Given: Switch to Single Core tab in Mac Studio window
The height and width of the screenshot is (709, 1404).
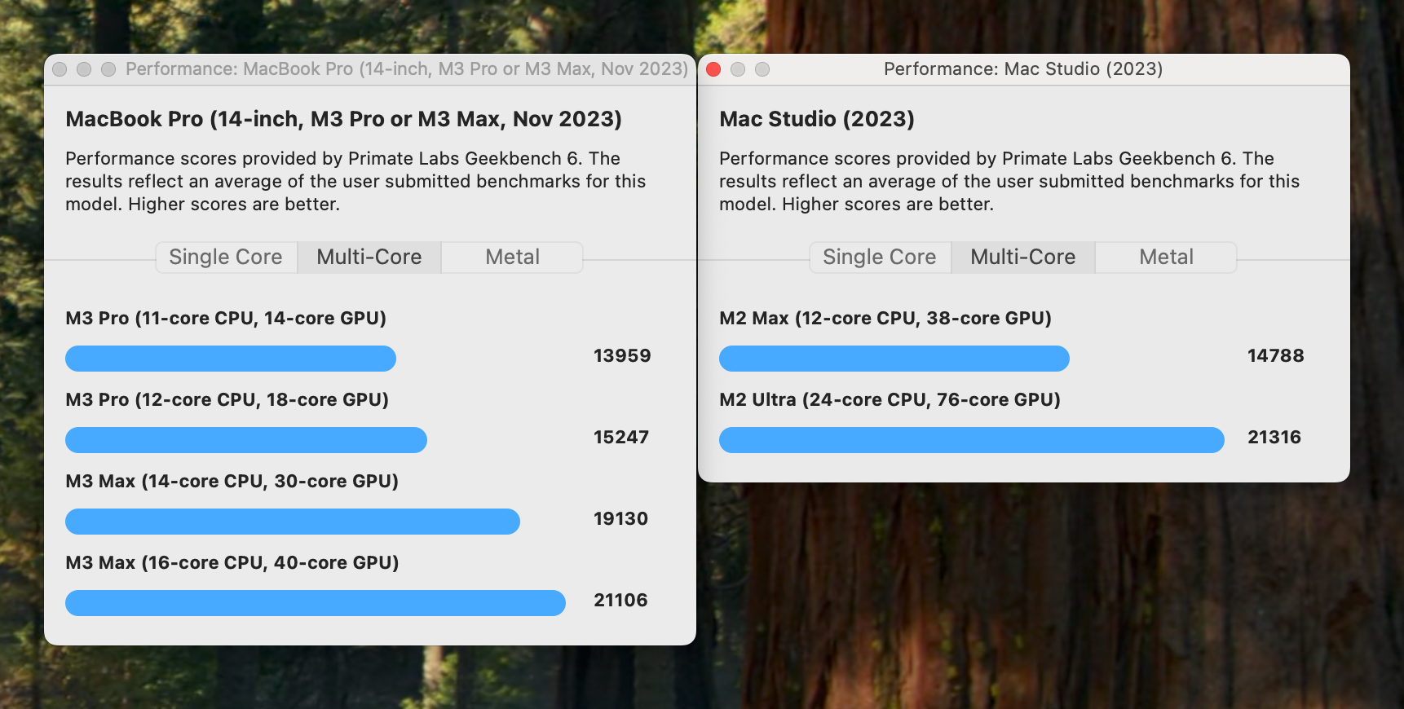Looking at the screenshot, I should [880, 258].
